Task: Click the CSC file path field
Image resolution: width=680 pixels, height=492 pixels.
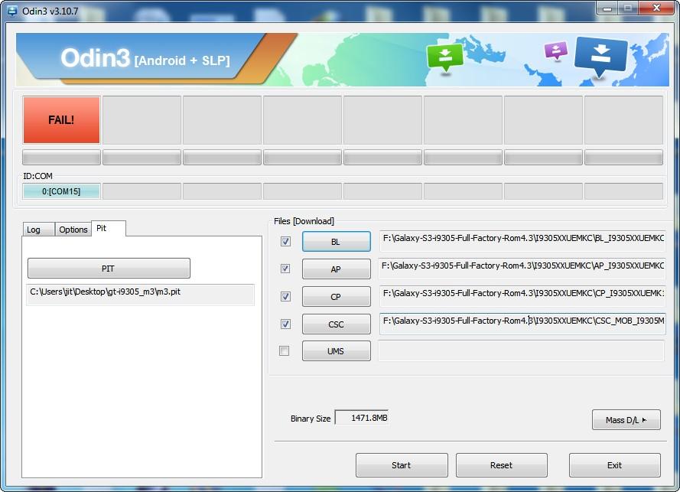Action: (x=522, y=323)
